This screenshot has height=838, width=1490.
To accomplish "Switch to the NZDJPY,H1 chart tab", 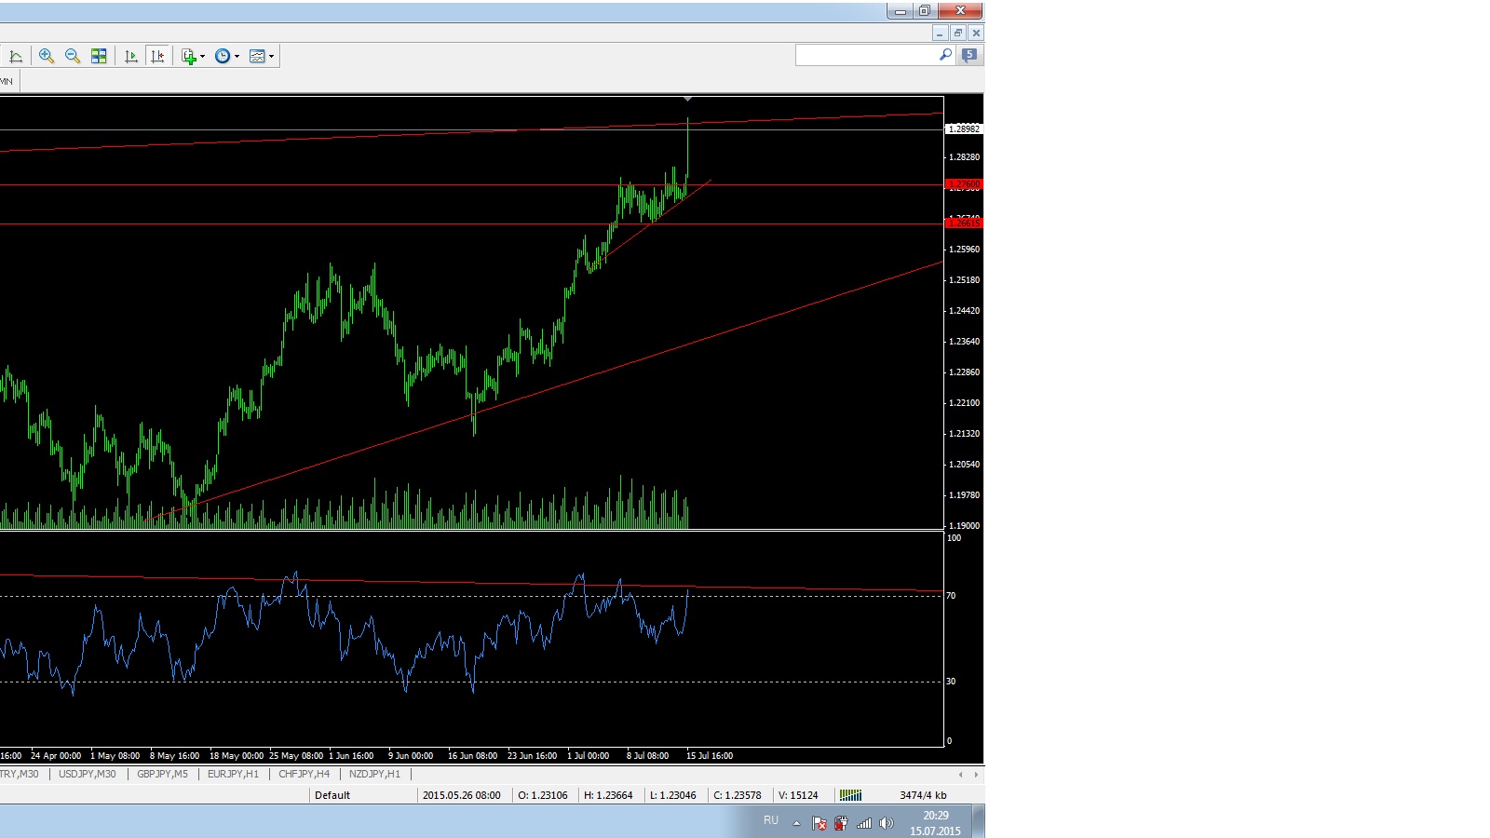I will pyautogui.click(x=374, y=774).
